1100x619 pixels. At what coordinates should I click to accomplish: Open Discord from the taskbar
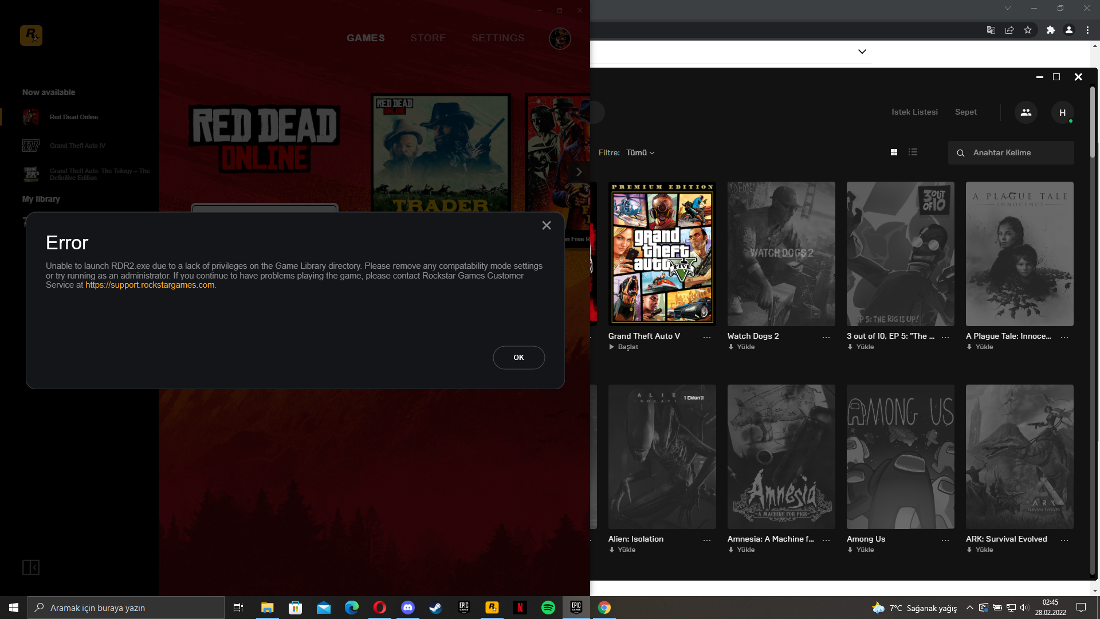pyautogui.click(x=407, y=608)
